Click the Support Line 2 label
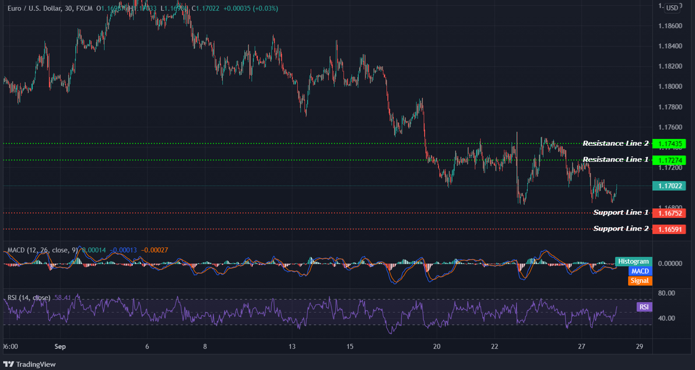 tap(621, 229)
